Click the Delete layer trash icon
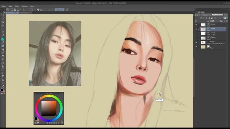The height and width of the screenshot is (129, 230). [227, 21]
